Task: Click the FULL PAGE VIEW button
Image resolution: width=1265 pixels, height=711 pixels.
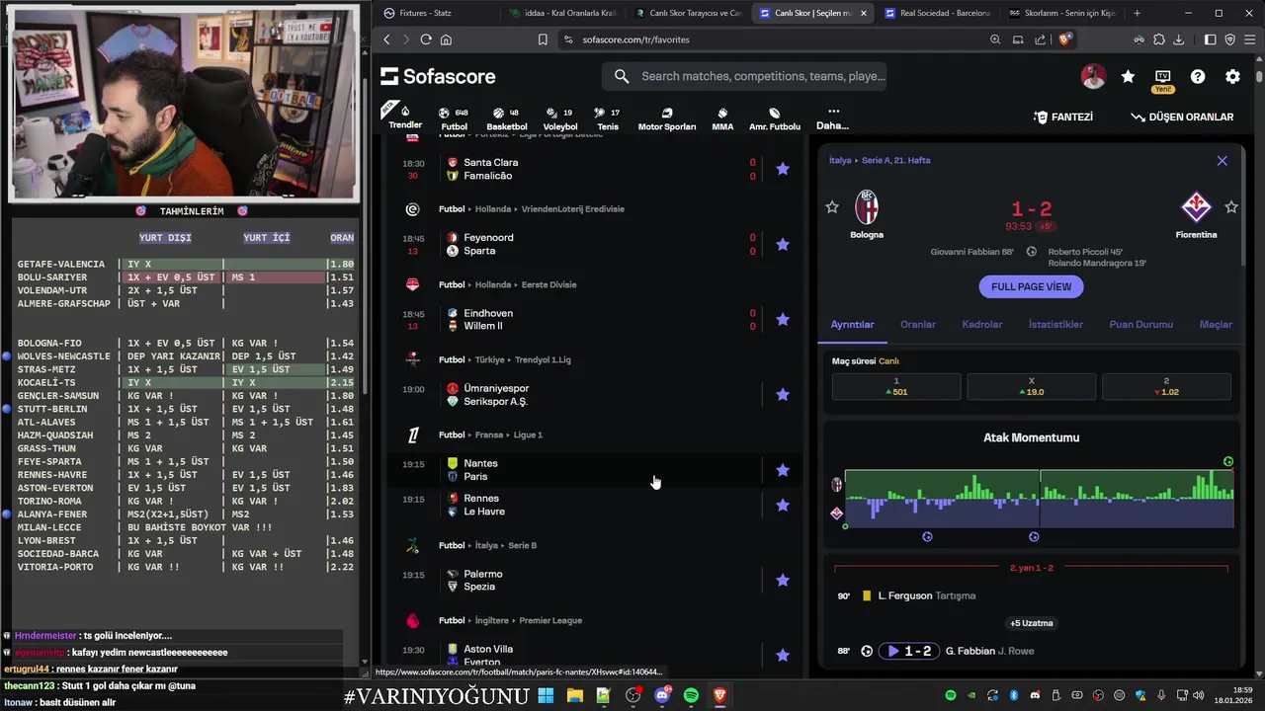Action: pyautogui.click(x=1031, y=286)
